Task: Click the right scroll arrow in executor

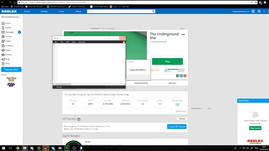Action: pyautogui.click(x=124, y=84)
